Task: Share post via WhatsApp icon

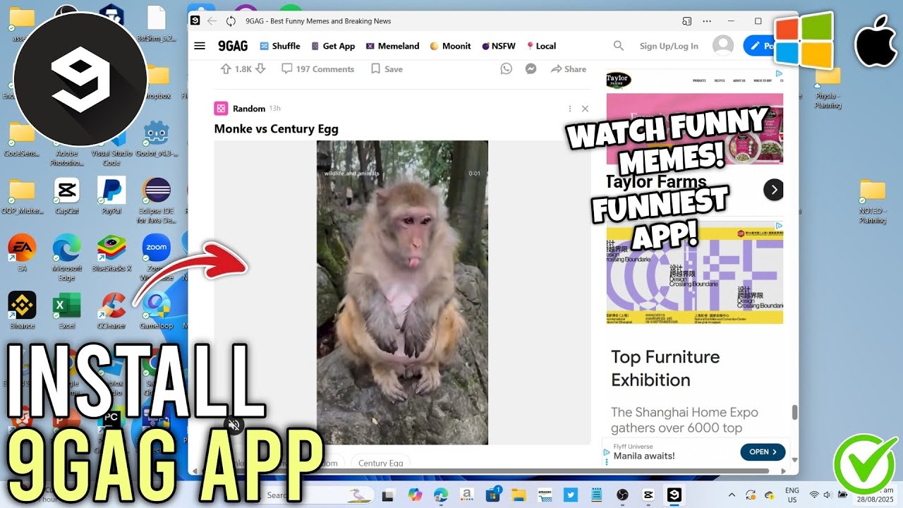Action: (x=506, y=68)
